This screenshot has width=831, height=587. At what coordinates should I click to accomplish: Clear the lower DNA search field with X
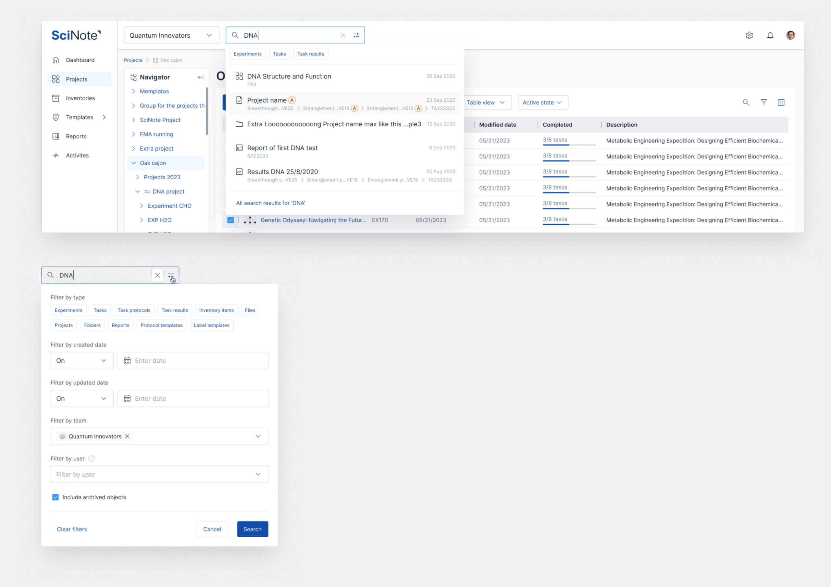157,275
